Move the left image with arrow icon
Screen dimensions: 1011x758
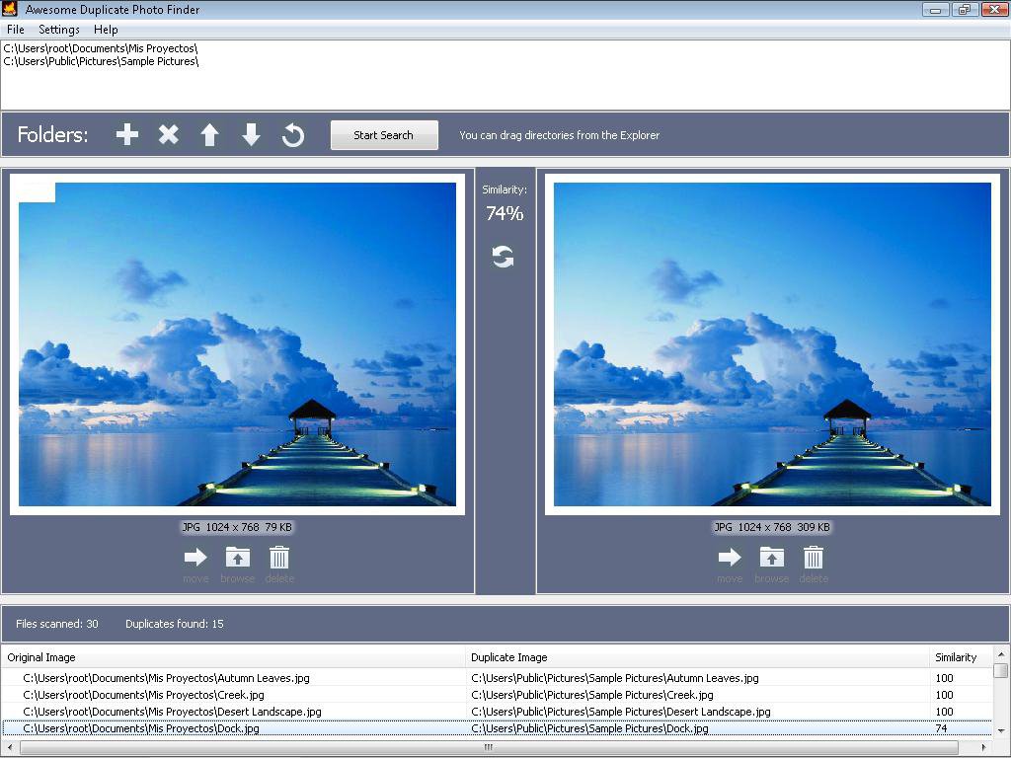195,557
